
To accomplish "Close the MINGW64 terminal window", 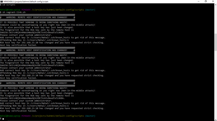I will click(x=213, y=2).
